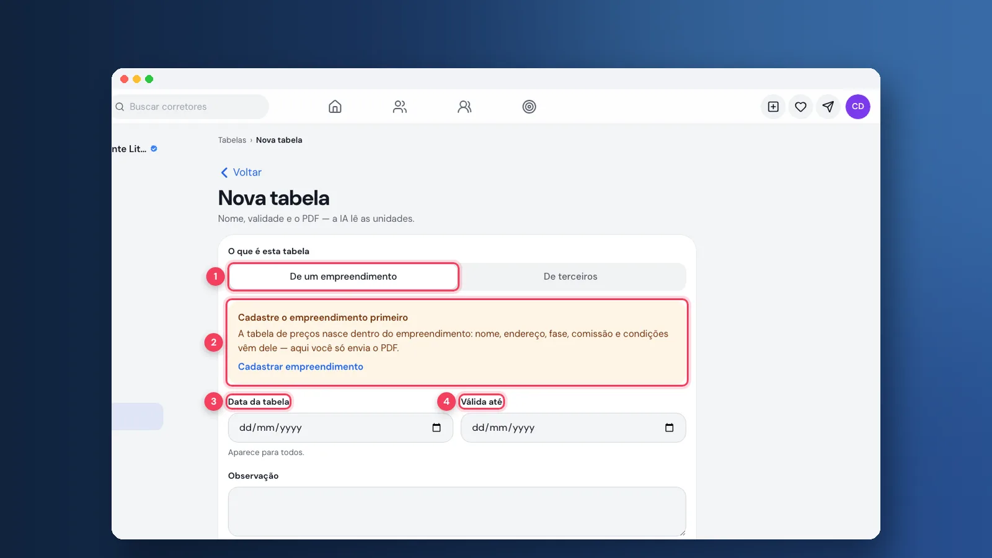This screenshot has width=992, height=558.
Task: Click the red close window button
Action: [124, 79]
